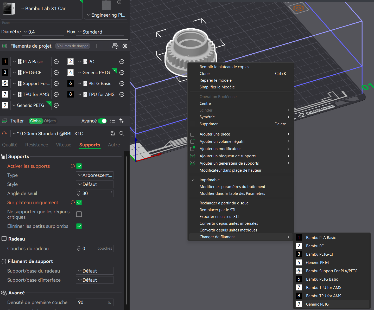The height and width of the screenshot is (310, 374).
Task: Enable Ne supporter que les régions critiques
Action: [79, 214]
